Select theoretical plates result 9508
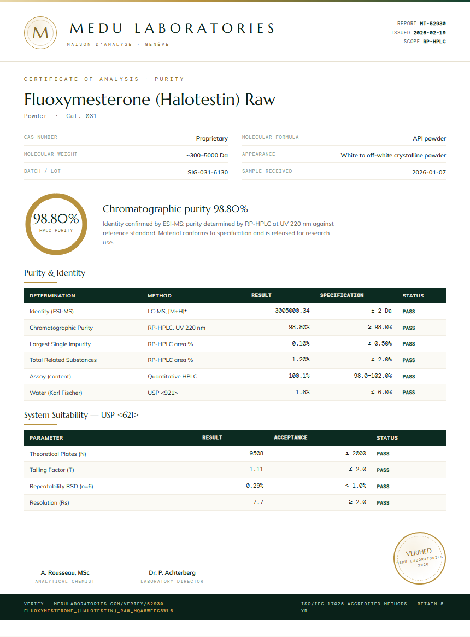The image size is (470, 637). (x=256, y=453)
